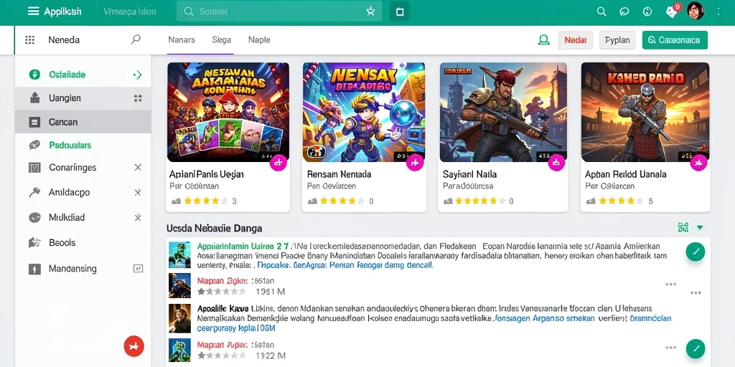Open dropdown arrow in Ucsda Nebadie Danga header
The image size is (735, 367).
click(700, 227)
